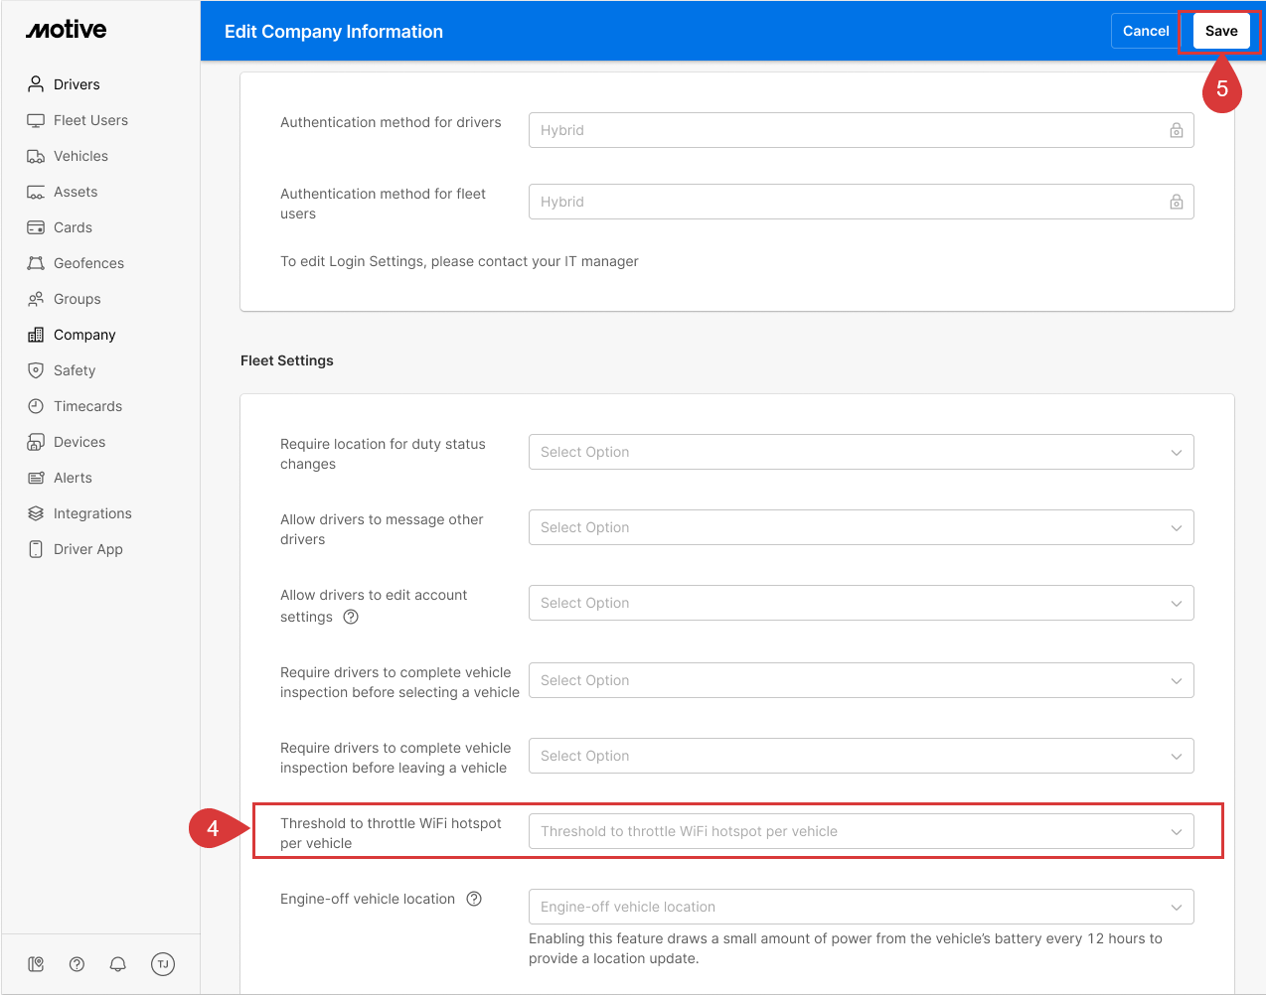
Task: Go to Integrations in the sidebar
Action: pos(92,513)
